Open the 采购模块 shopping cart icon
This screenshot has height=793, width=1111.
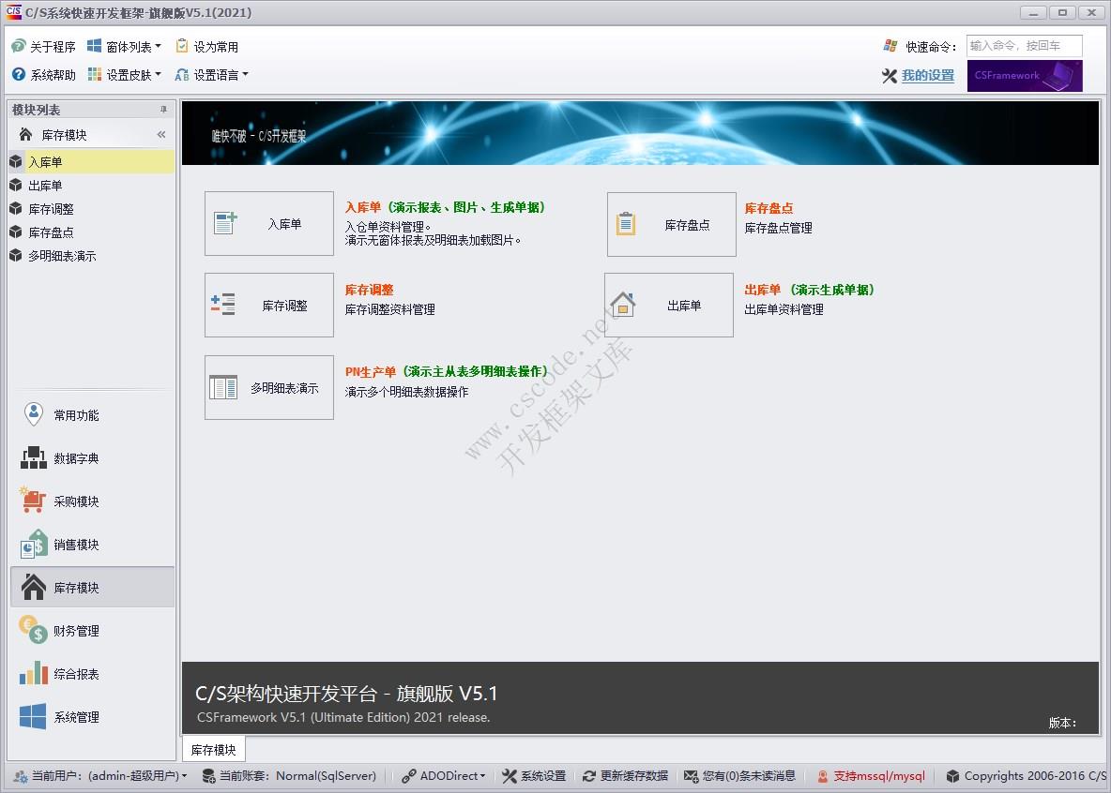(32, 501)
